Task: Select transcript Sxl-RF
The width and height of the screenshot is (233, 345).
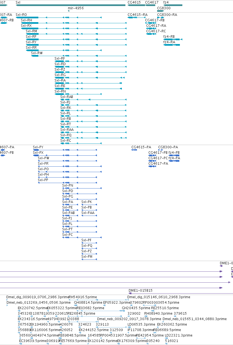Action: point(60,59)
